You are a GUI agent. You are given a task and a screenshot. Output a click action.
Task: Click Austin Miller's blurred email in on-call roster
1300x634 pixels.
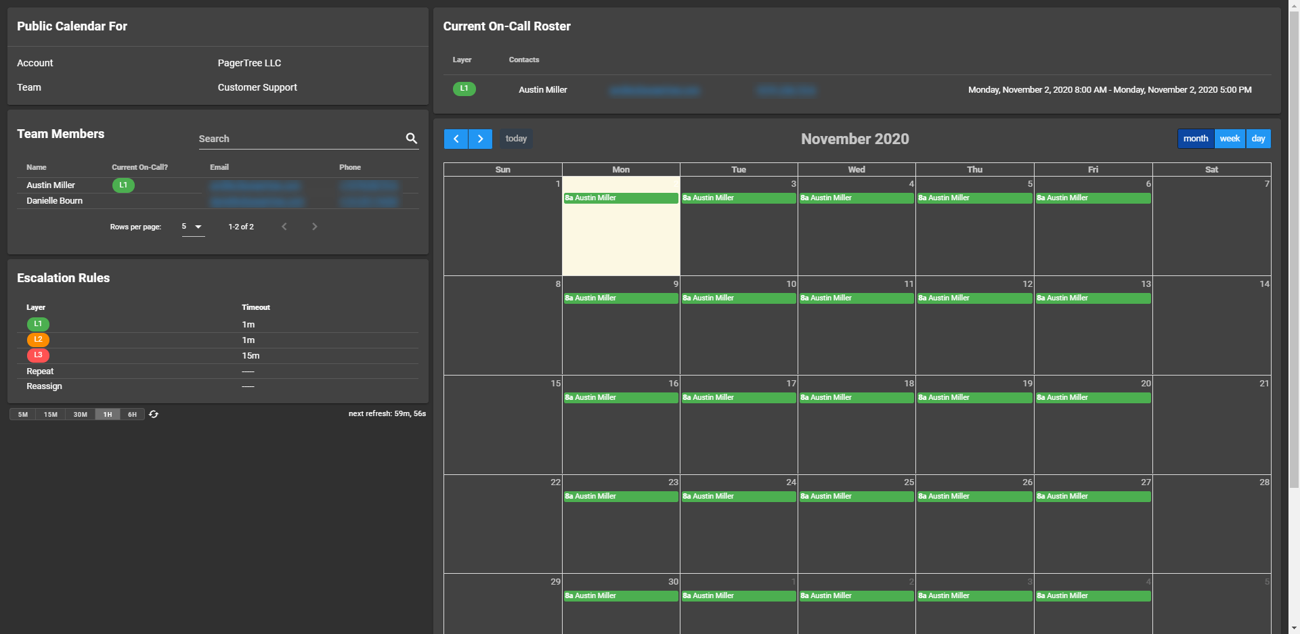pyautogui.click(x=654, y=90)
